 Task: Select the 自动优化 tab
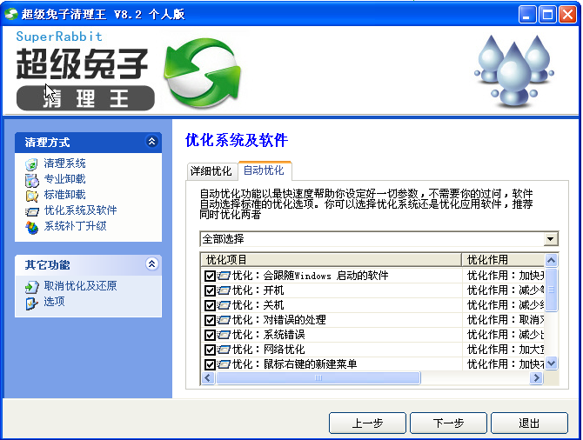(x=264, y=170)
